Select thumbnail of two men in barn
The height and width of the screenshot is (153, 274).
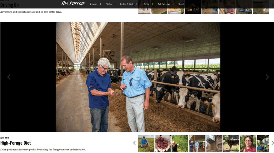coord(197,143)
